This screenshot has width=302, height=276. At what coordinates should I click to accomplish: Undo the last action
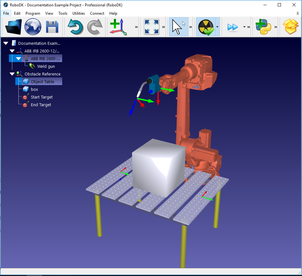[75, 27]
